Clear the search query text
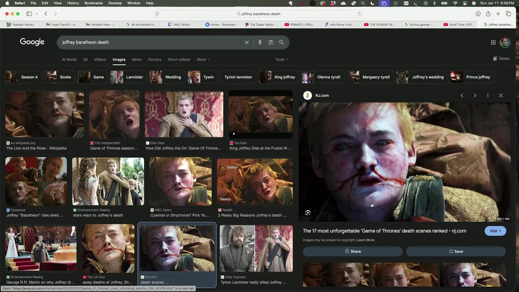Image resolution: width=519 pixels, height=292 pixels. (247, 42)
